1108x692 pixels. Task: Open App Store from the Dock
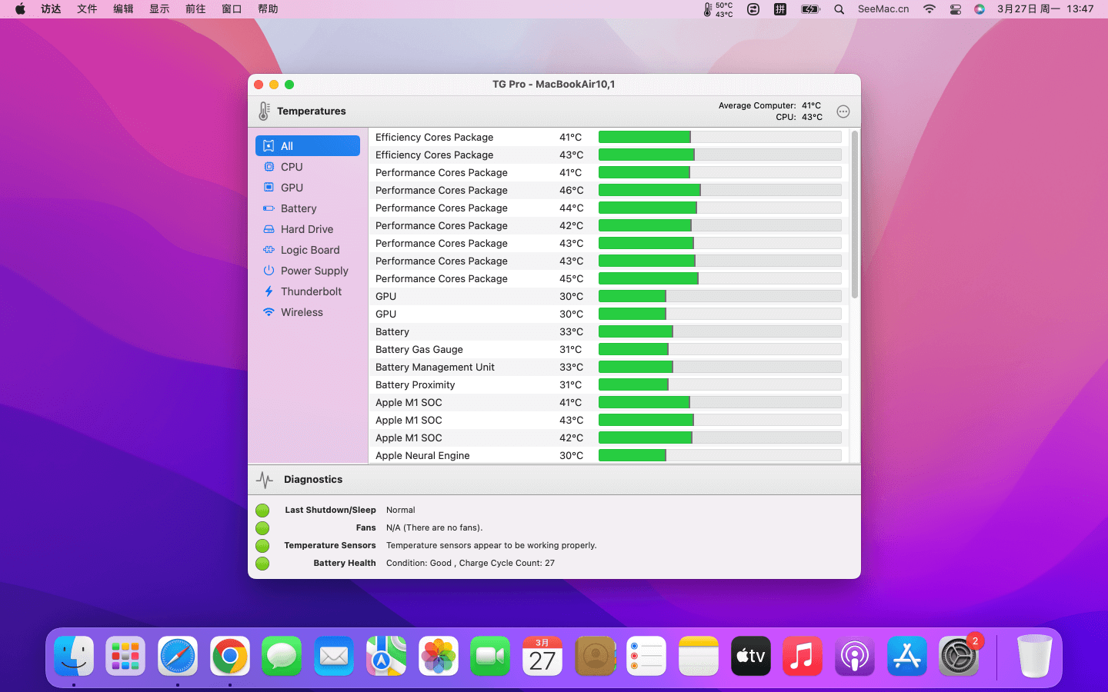(907, 656)
